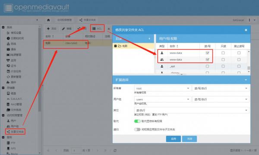This screenshot has height=155, width=259.
Task: Enable read/write checkbox for _apt user
Action: click(207, 66)
